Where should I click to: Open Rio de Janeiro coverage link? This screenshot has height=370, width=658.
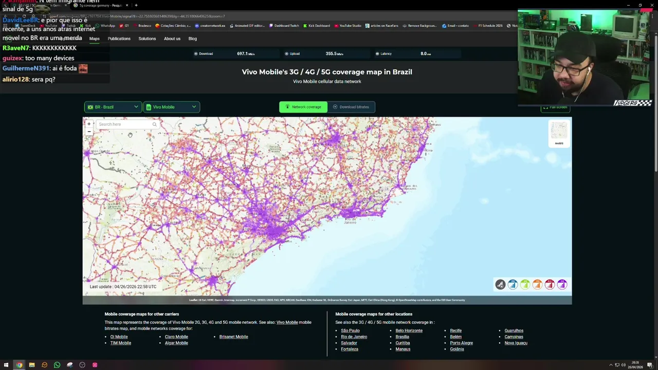coord(354,337)
